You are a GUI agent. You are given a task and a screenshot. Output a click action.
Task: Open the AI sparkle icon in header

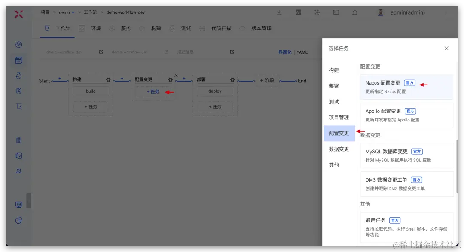[x=317, y=12]
